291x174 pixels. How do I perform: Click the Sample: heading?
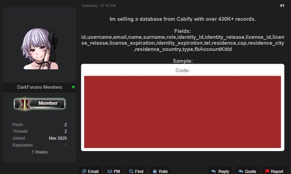[x=183, y=61]
